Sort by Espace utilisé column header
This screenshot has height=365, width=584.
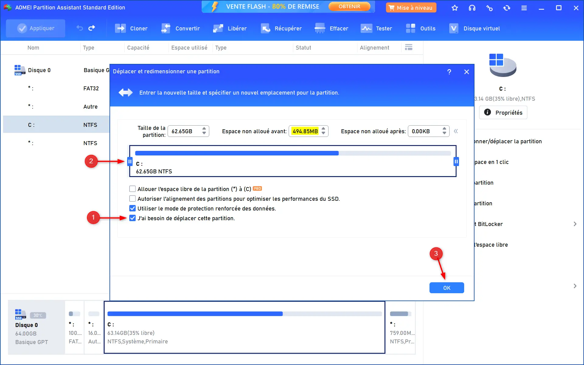pos(189,47)
